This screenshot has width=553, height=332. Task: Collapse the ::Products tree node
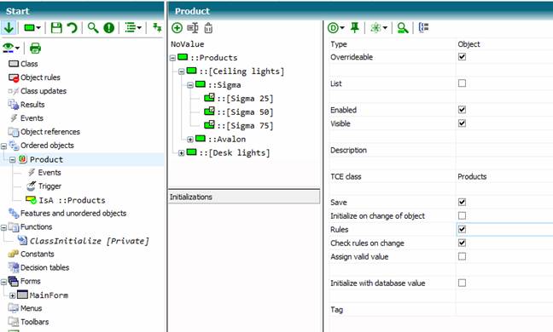[172, 58]
